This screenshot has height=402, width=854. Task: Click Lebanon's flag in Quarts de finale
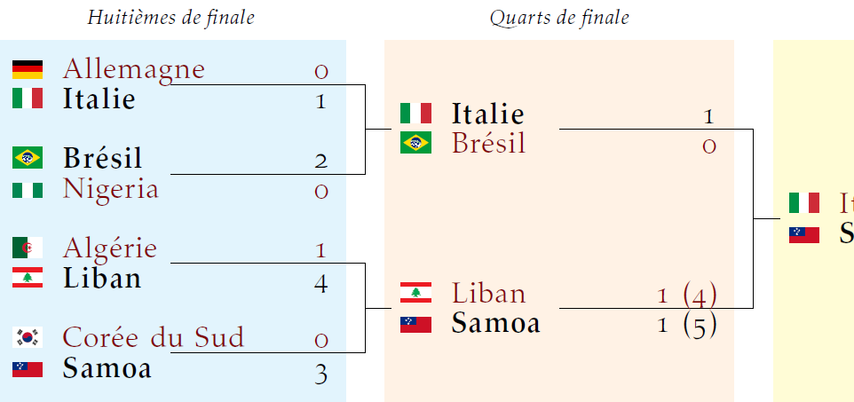(415, 293)
